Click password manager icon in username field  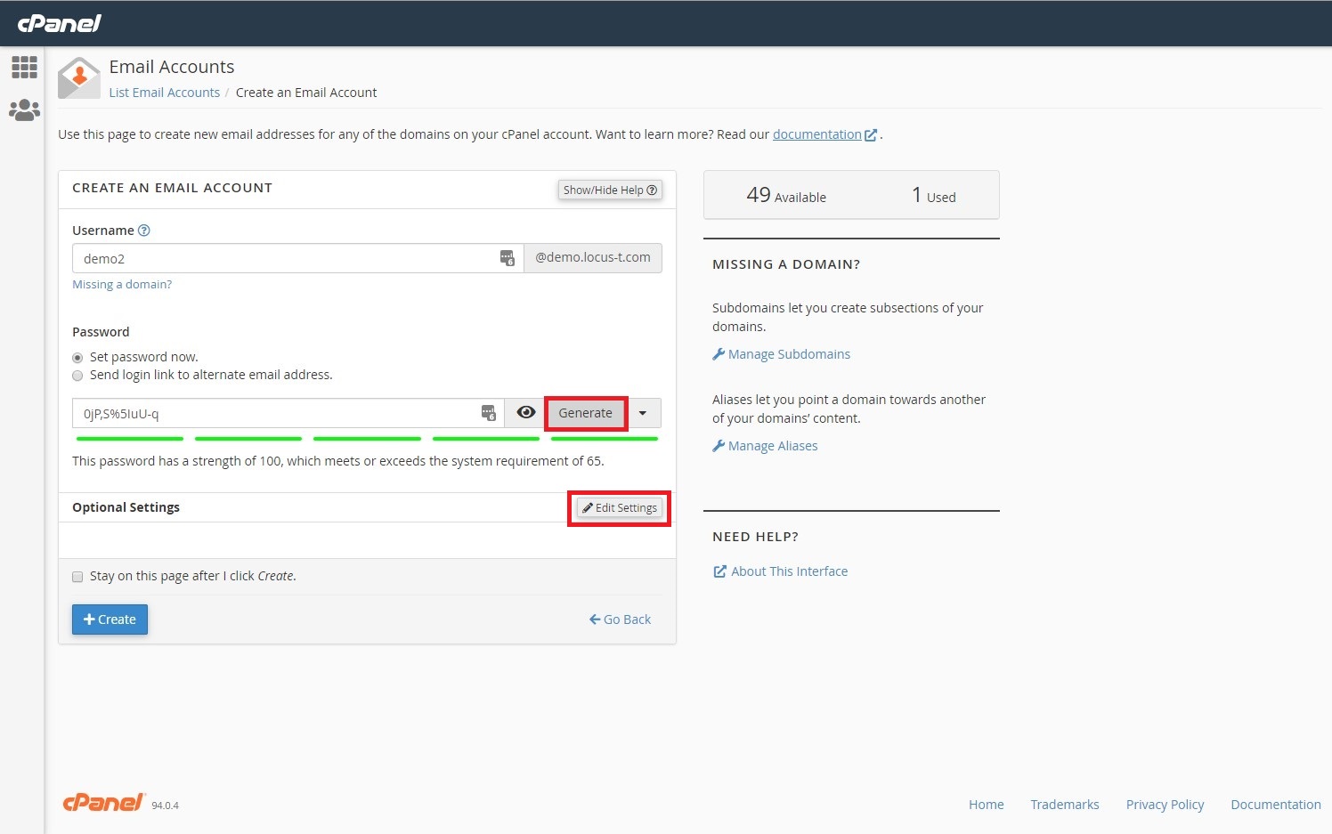(507, 258)
